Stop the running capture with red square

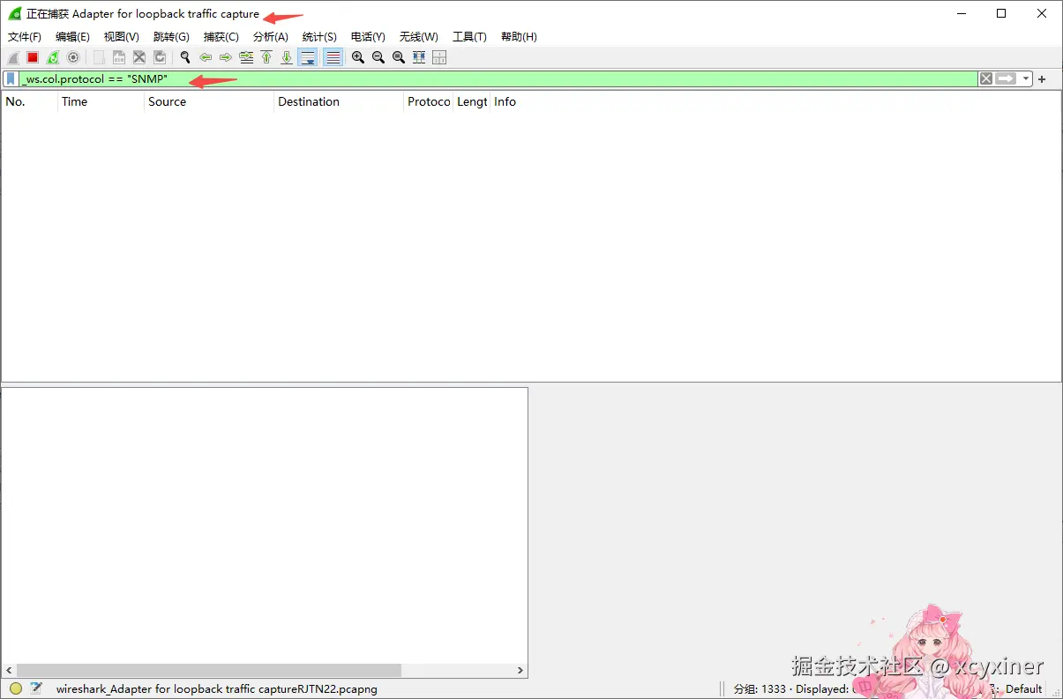pyautogui.click(x=33, y=57)
